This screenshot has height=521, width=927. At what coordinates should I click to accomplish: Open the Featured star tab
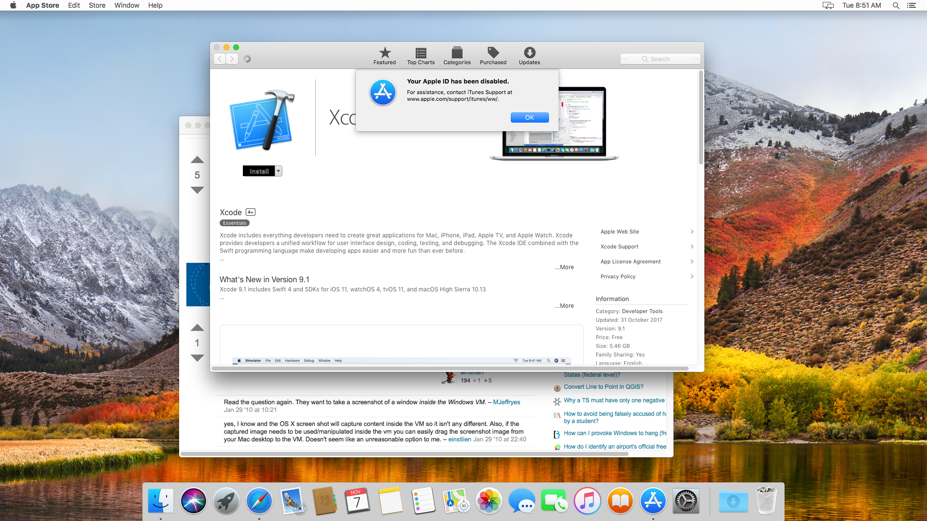tap(384, 55)
